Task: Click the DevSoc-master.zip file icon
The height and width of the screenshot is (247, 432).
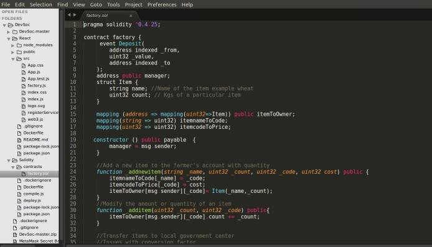Action: (15, 235)
